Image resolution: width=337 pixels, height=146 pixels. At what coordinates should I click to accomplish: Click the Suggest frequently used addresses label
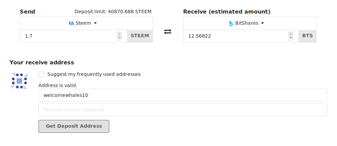tap(94, 75)
